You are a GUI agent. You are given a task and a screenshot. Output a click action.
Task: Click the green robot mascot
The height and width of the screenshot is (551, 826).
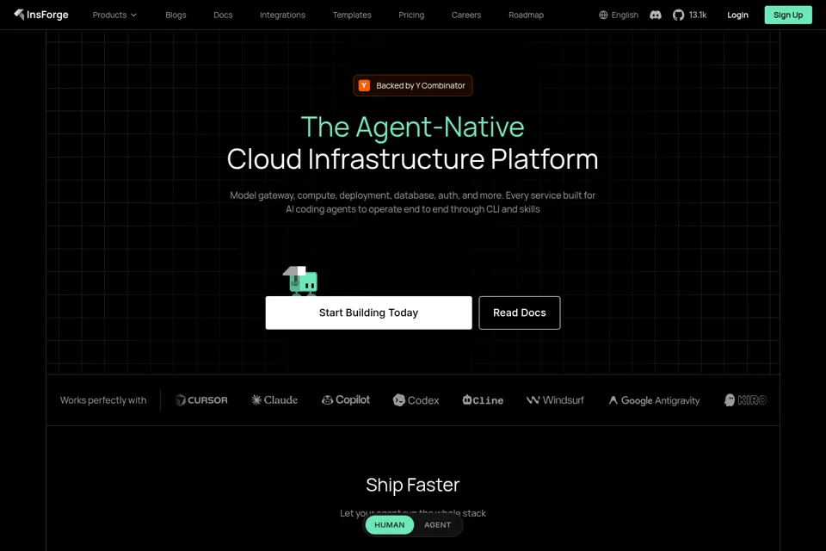[x=301, y=281]
